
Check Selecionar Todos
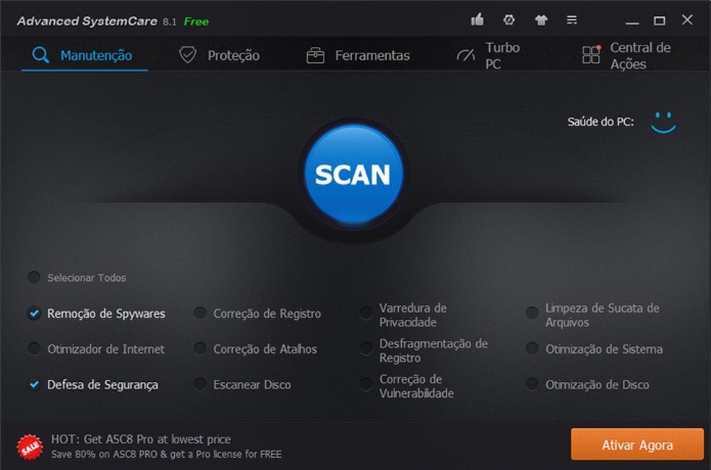pyautogui.click(x=33, y=277)
